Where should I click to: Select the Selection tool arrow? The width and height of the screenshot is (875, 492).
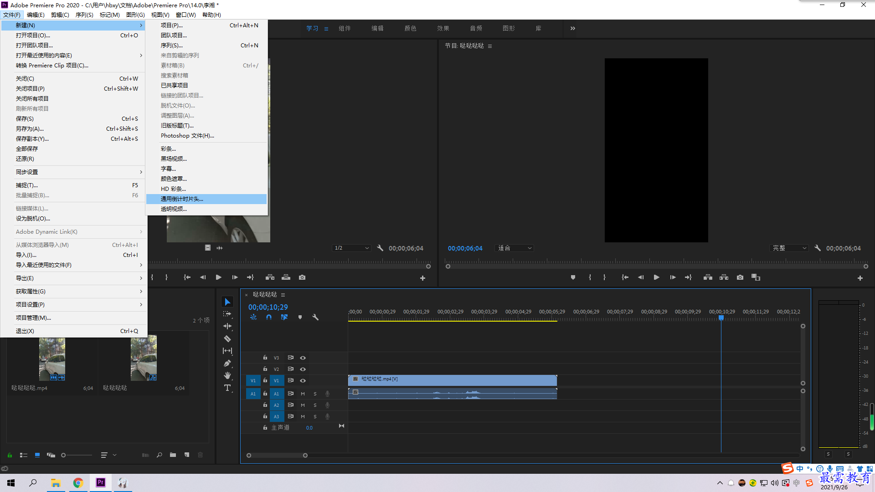point(227,302)
